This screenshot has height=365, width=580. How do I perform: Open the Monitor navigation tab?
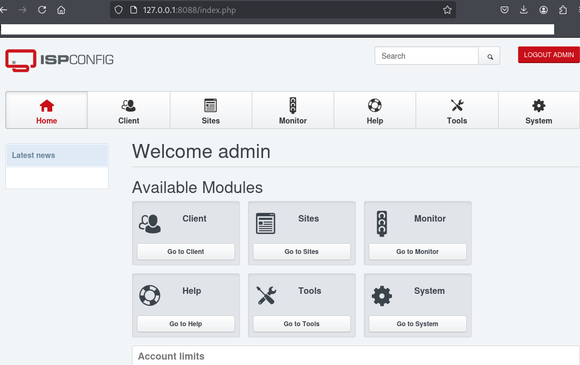click(x=293, y=111)
